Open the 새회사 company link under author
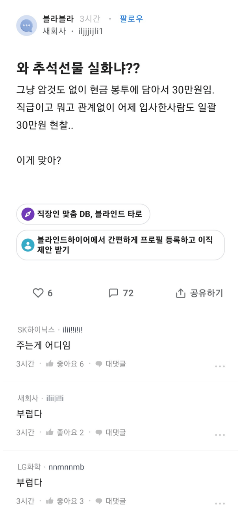252x505 pixels. click(55, 31)
